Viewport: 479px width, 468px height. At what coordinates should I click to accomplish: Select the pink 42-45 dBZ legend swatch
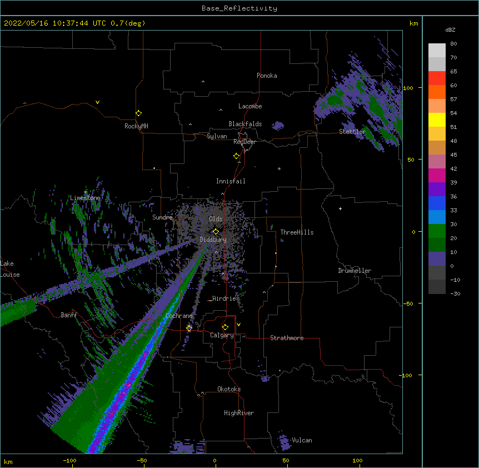[437, 162]
